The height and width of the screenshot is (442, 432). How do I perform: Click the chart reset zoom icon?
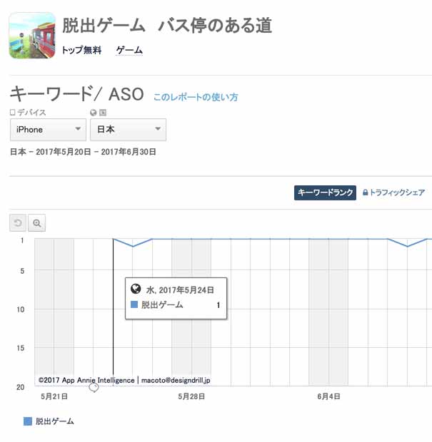coord(19,223)
